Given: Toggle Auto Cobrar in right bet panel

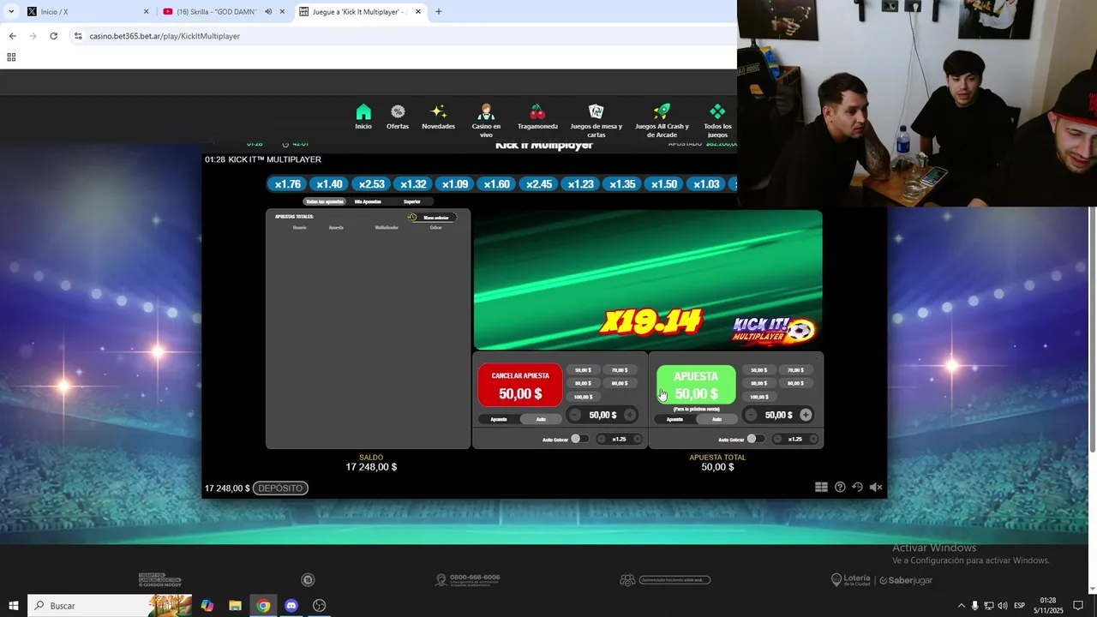Looking at the screenshot, I should coord(755,439).
